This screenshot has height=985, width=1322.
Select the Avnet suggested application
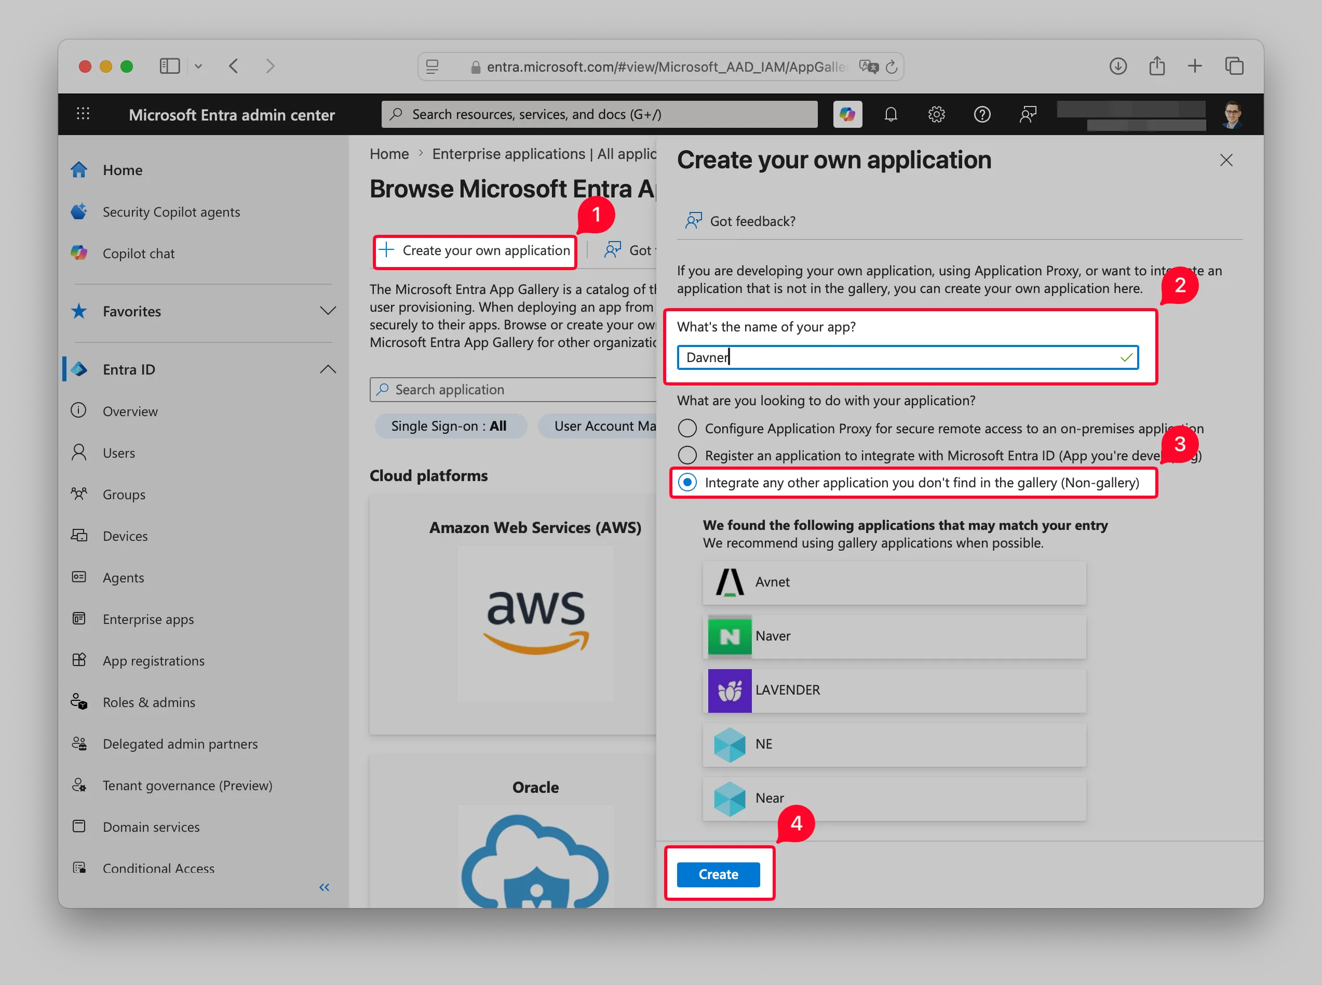pos(894,582)
